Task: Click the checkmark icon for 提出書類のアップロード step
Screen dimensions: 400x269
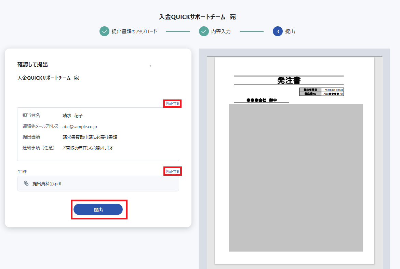Action: point(104,31)
